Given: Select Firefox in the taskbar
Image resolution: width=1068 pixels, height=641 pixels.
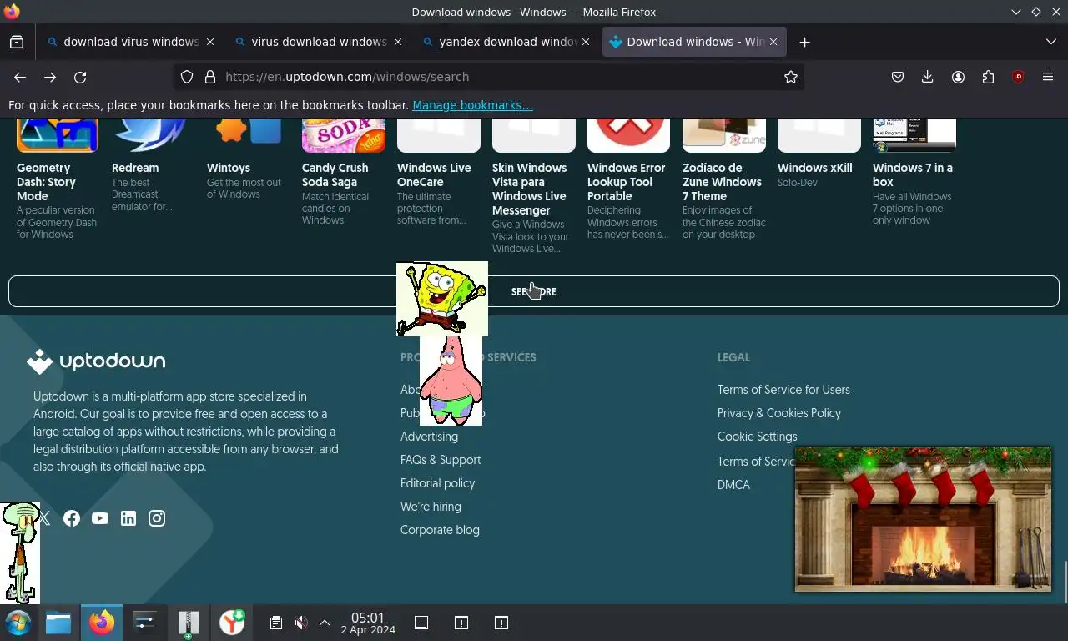Looking at the screenshot, I should coord(102,623).
